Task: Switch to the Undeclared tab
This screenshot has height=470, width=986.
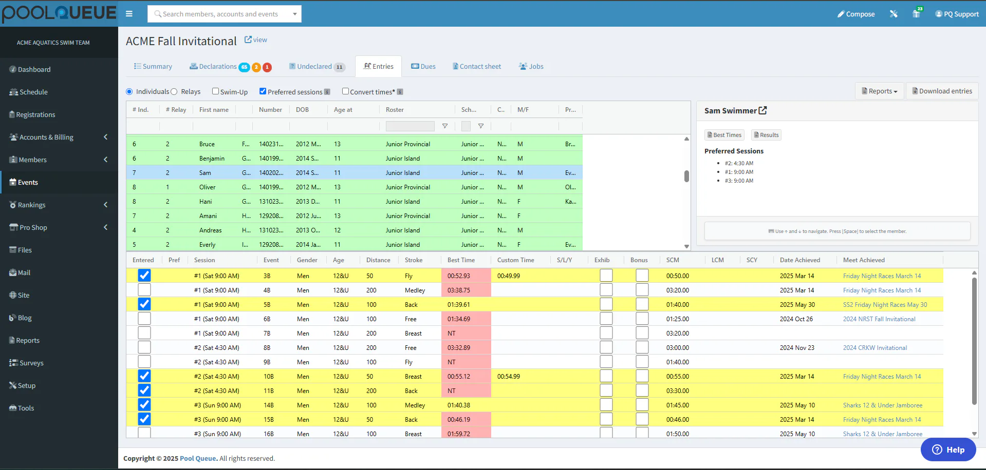Action: 317,67
